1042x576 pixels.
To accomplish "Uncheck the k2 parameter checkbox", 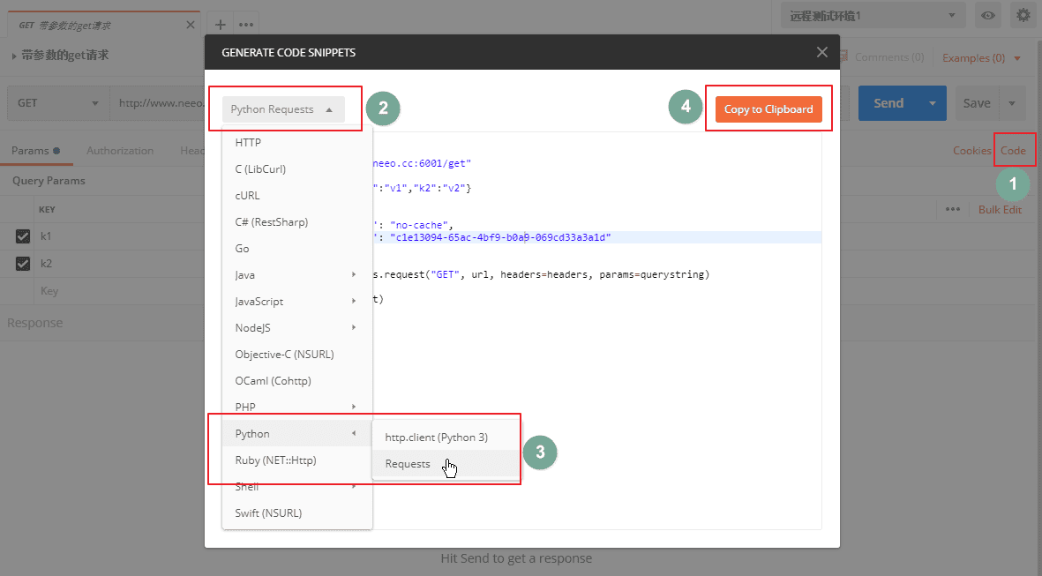I will [x=23, y=264].
